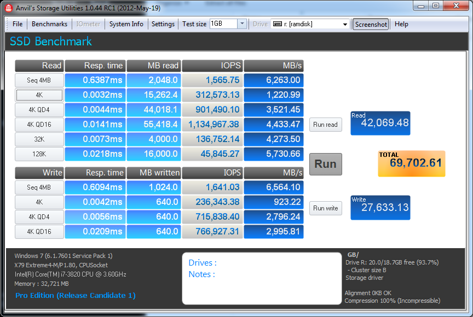Click the Run write button

(325, 208)
